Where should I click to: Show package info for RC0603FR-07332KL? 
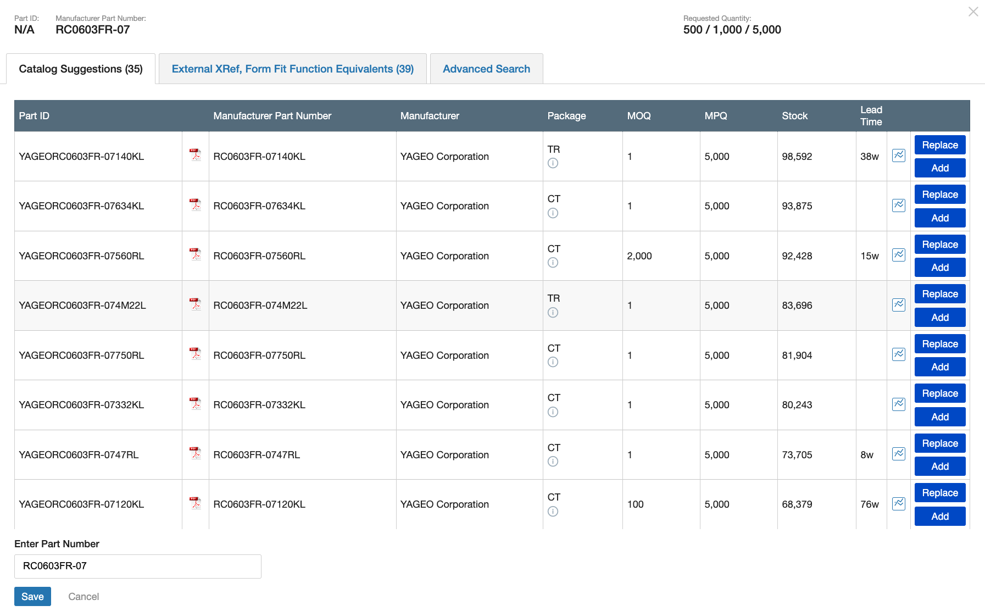553,412
